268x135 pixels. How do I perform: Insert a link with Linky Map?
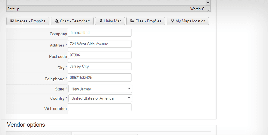point(110,21)
